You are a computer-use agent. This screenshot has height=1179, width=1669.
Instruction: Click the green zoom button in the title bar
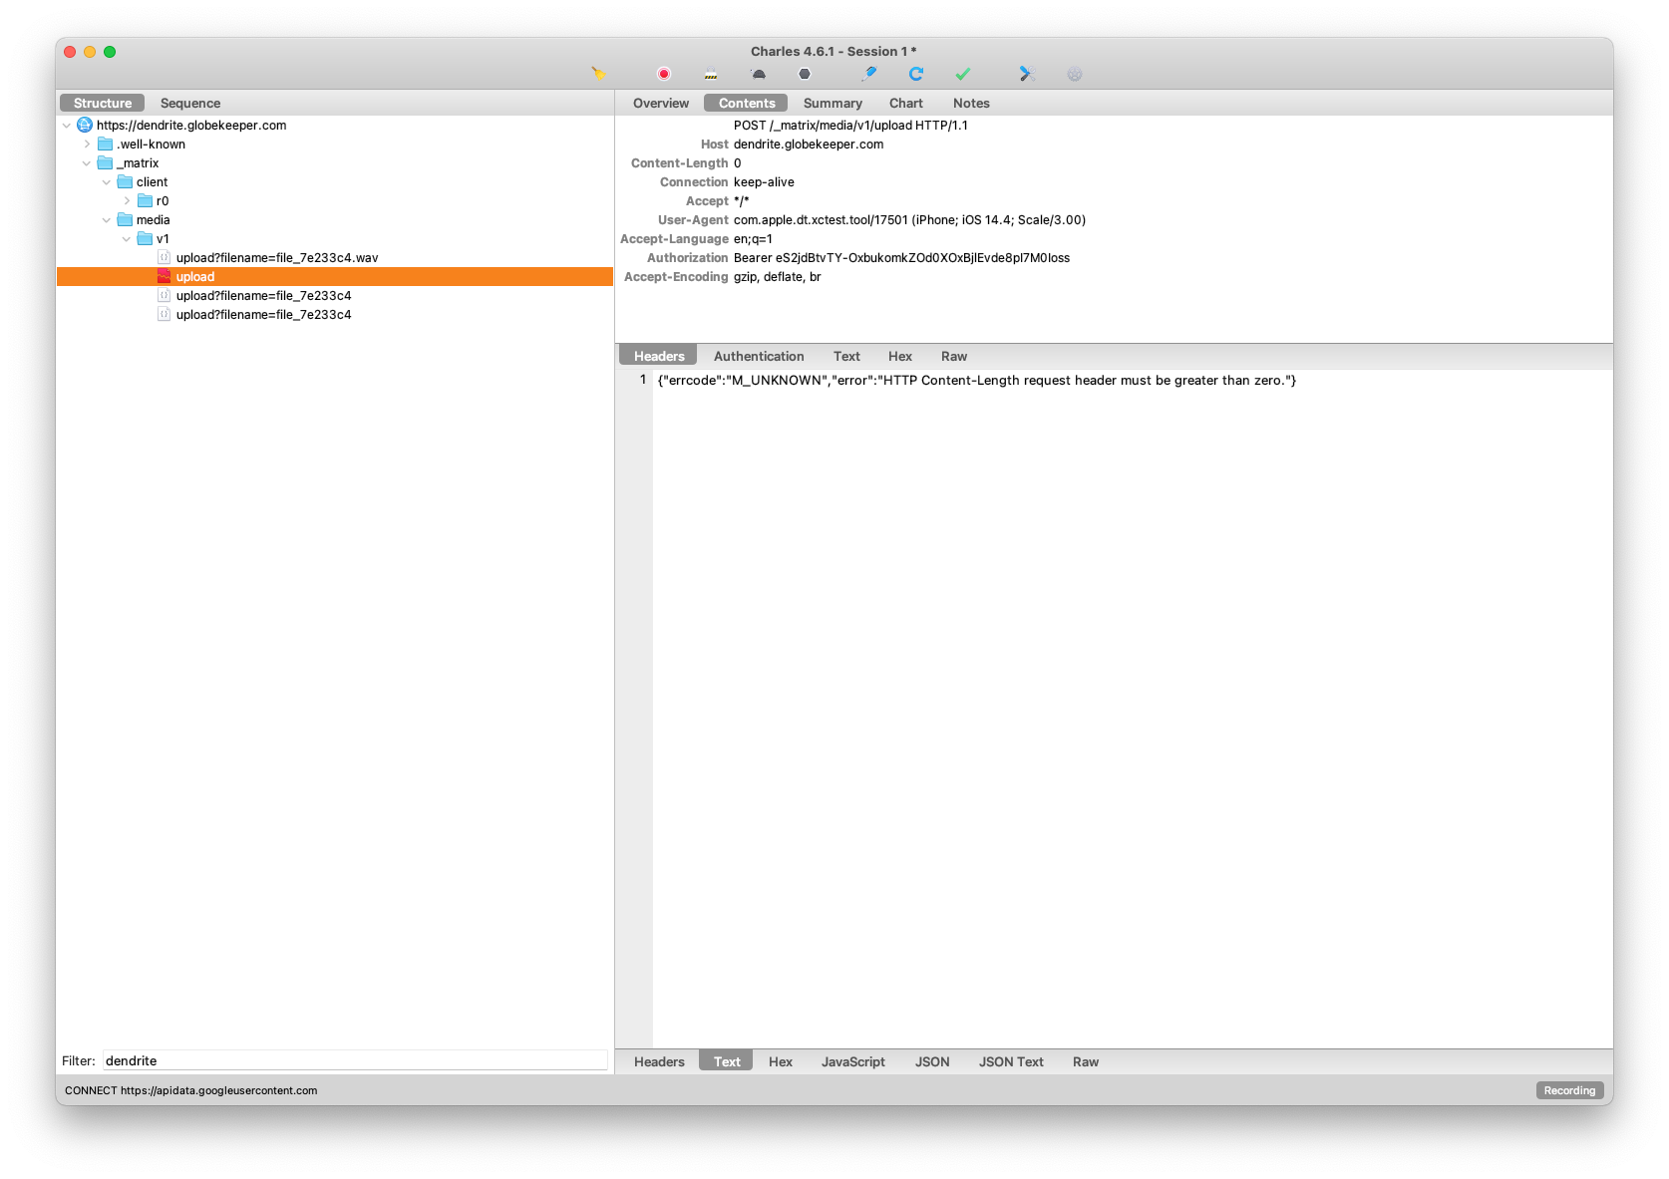tap(111, 50)
